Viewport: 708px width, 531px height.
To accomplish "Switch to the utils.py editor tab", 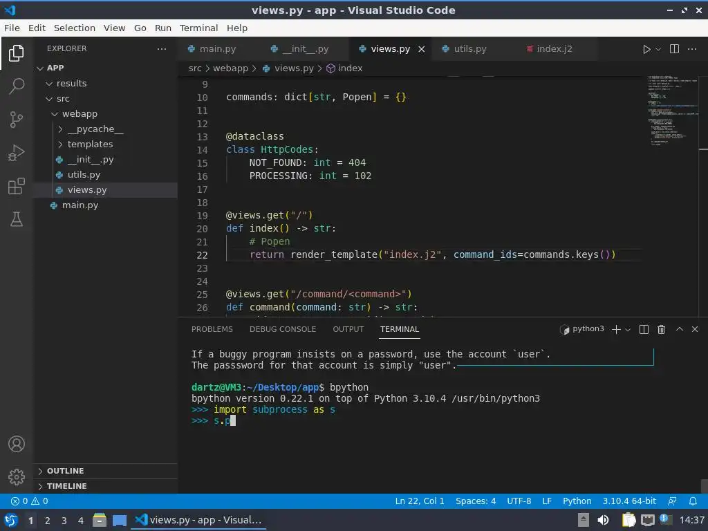I will (x=470, y=49).
